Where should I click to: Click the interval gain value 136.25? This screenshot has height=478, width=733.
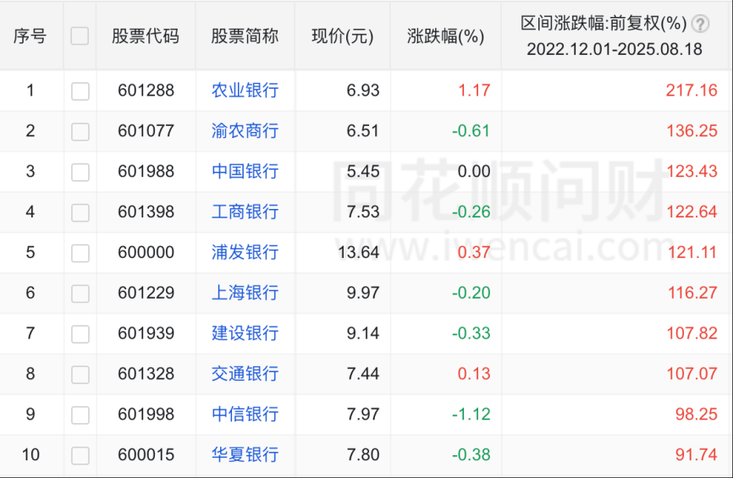point(692,131)
